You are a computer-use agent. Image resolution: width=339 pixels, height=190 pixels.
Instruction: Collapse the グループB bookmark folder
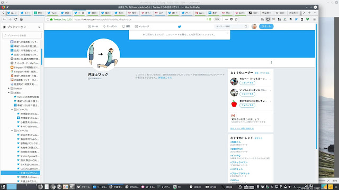tap(12, 130)
